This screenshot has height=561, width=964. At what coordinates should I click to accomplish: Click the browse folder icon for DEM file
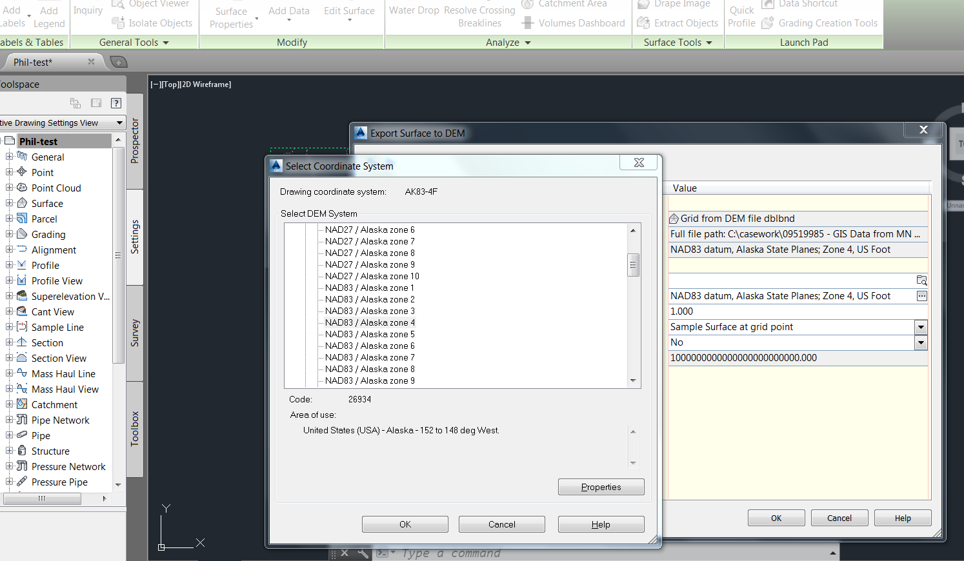921,280
